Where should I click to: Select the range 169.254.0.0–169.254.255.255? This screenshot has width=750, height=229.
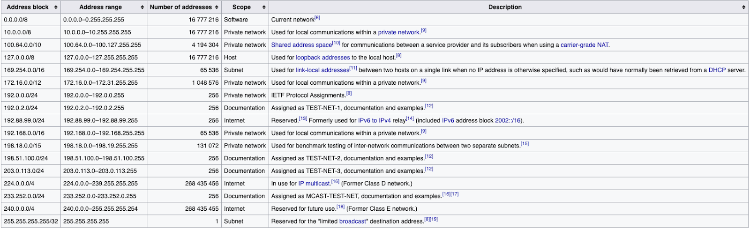coord(104,70)
